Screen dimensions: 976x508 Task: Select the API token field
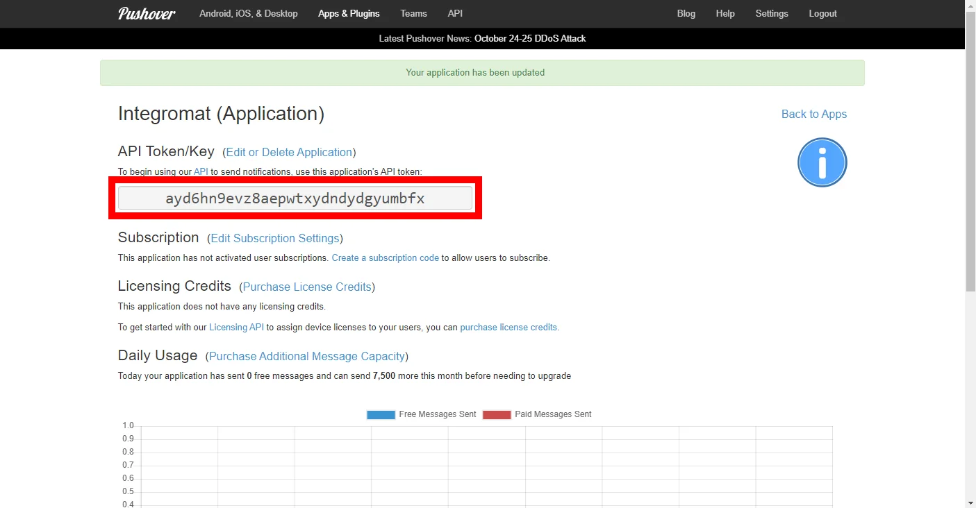click(295, 198)
